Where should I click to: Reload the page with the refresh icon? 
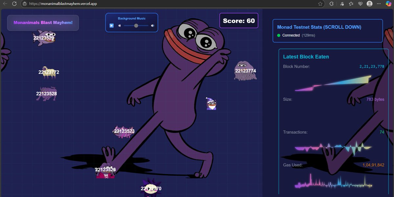[x=14, y=4]
